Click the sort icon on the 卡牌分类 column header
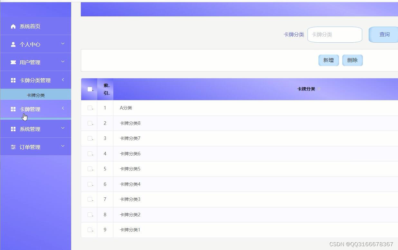The image size is (398, 250). [x=319, y=89]
